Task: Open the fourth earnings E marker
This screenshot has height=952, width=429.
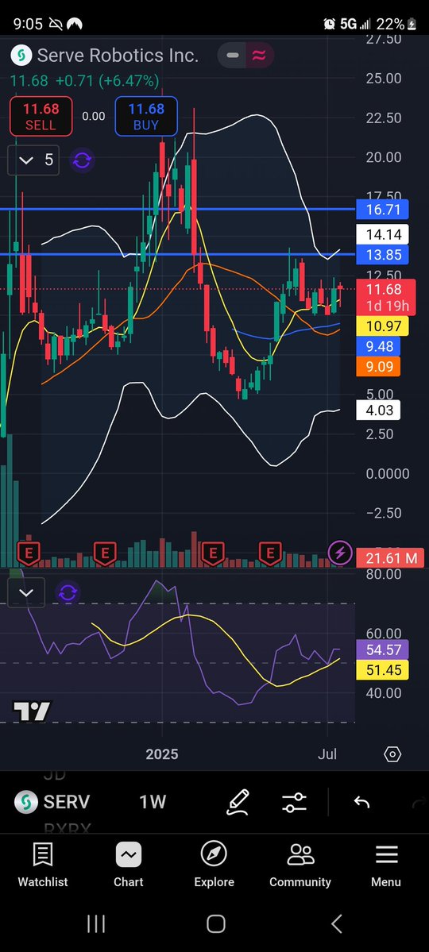Action: pyautogui.click(x=270, y=553)
